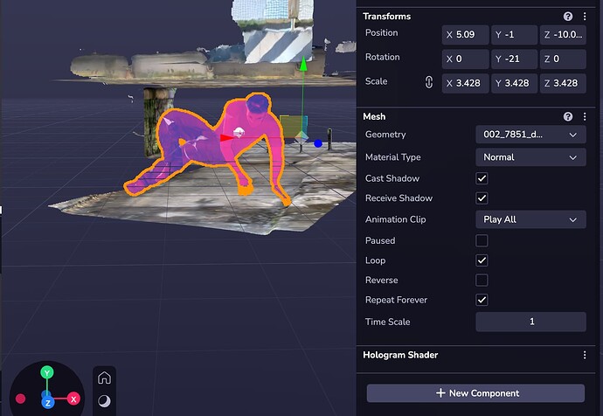This screenshot has height=416, width=603.
Task: Click the Cast Shadow label
Action: tap(392, 178)
